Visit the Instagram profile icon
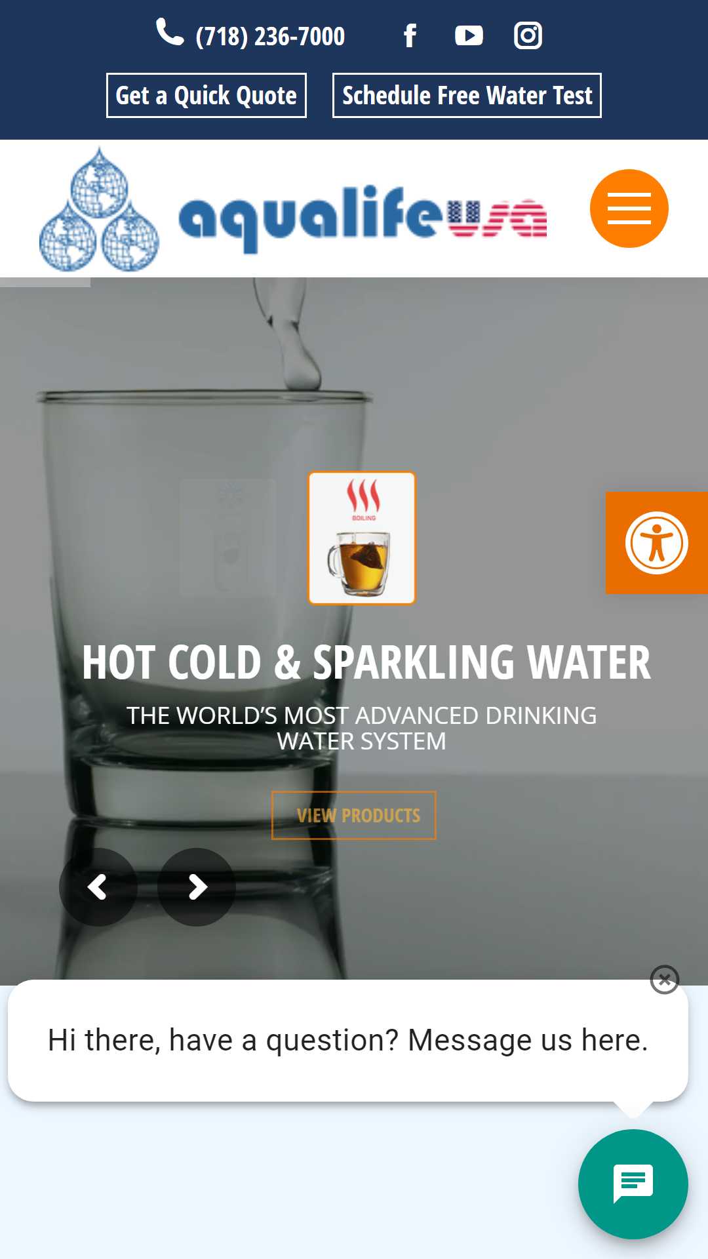Screen dimensions: 708x1259 (528, 35)
